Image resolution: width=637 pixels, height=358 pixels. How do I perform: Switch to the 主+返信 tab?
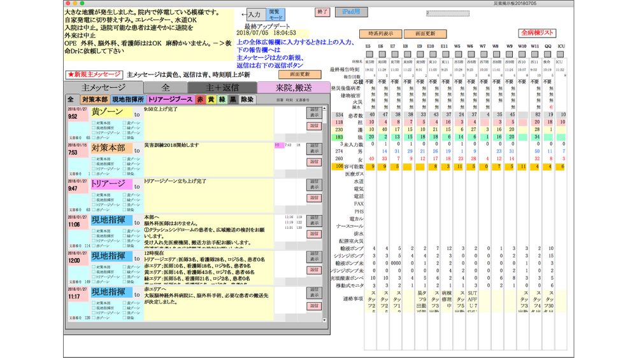222,87
